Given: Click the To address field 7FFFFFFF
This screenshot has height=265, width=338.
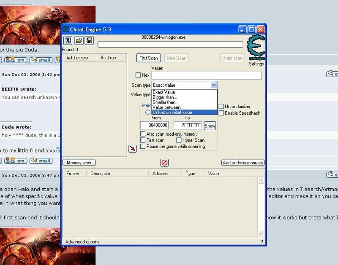Looking at the screenshot, I should click(x=188, y=125).
